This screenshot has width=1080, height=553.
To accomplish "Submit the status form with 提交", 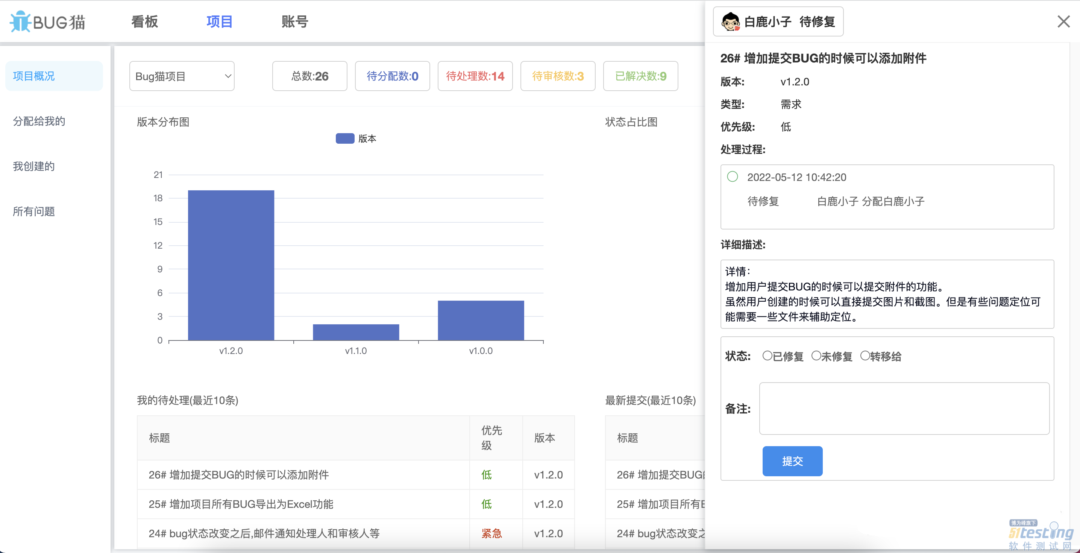I will point(792,461).
